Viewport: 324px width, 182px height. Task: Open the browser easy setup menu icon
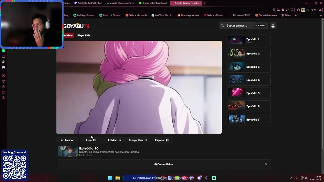pos(320,10)
